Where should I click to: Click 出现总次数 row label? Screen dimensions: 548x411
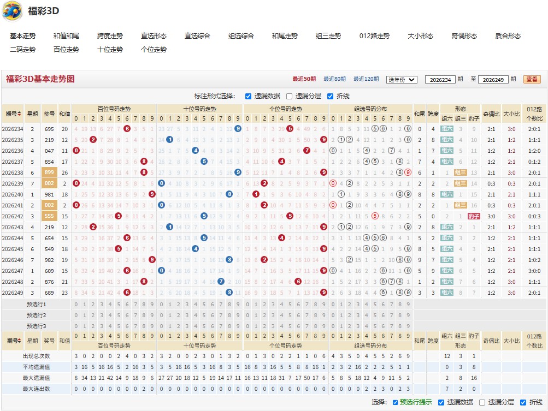coord(37,356)
